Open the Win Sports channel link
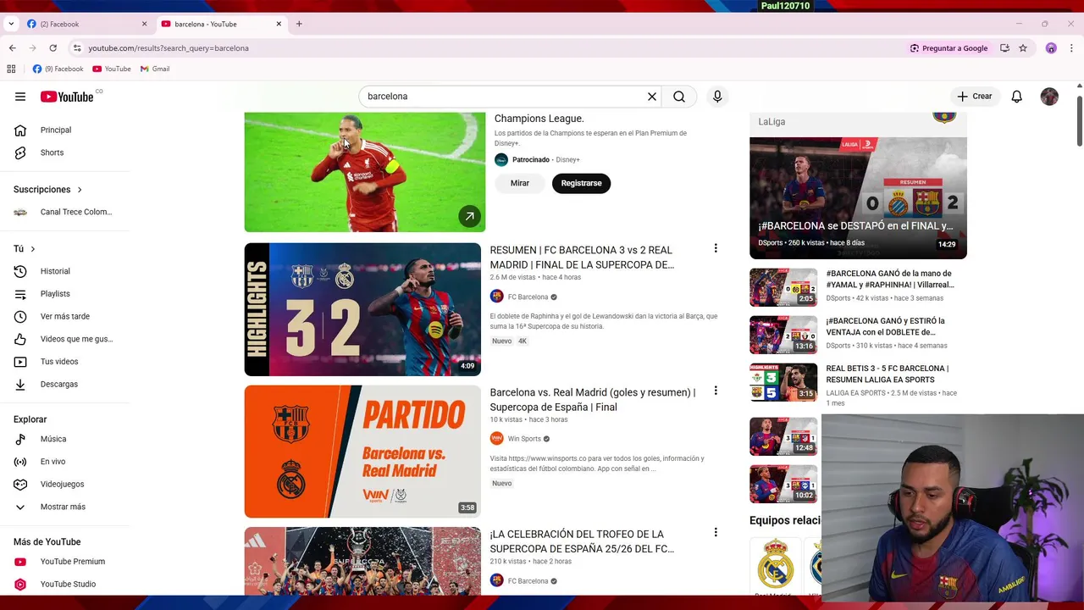The image size is (1084, 610). click(x=524, y=439)
